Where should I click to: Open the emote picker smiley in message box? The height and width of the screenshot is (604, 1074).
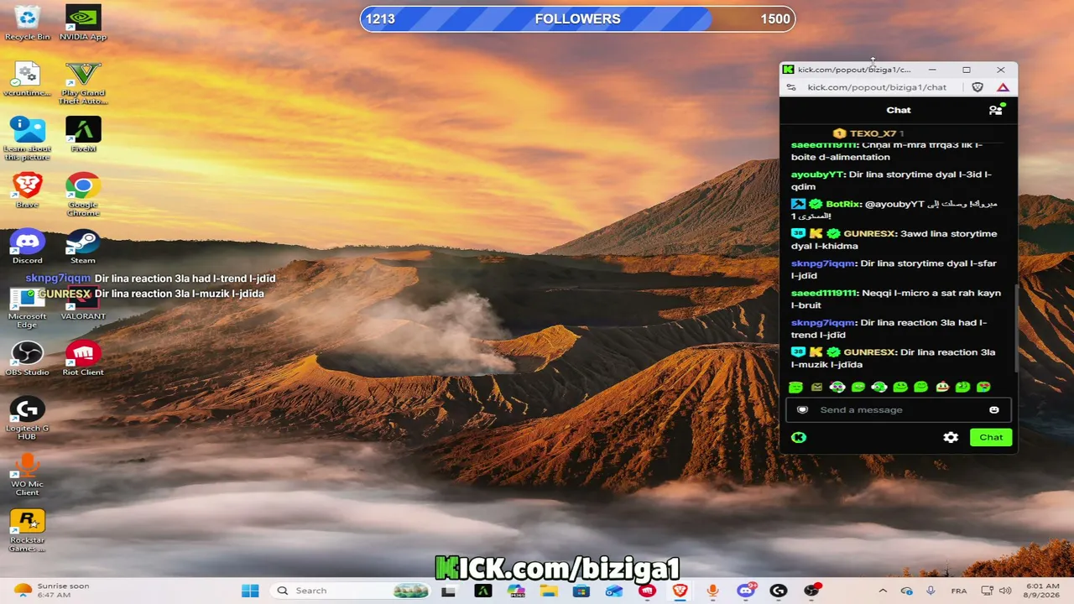click(994, 410)
